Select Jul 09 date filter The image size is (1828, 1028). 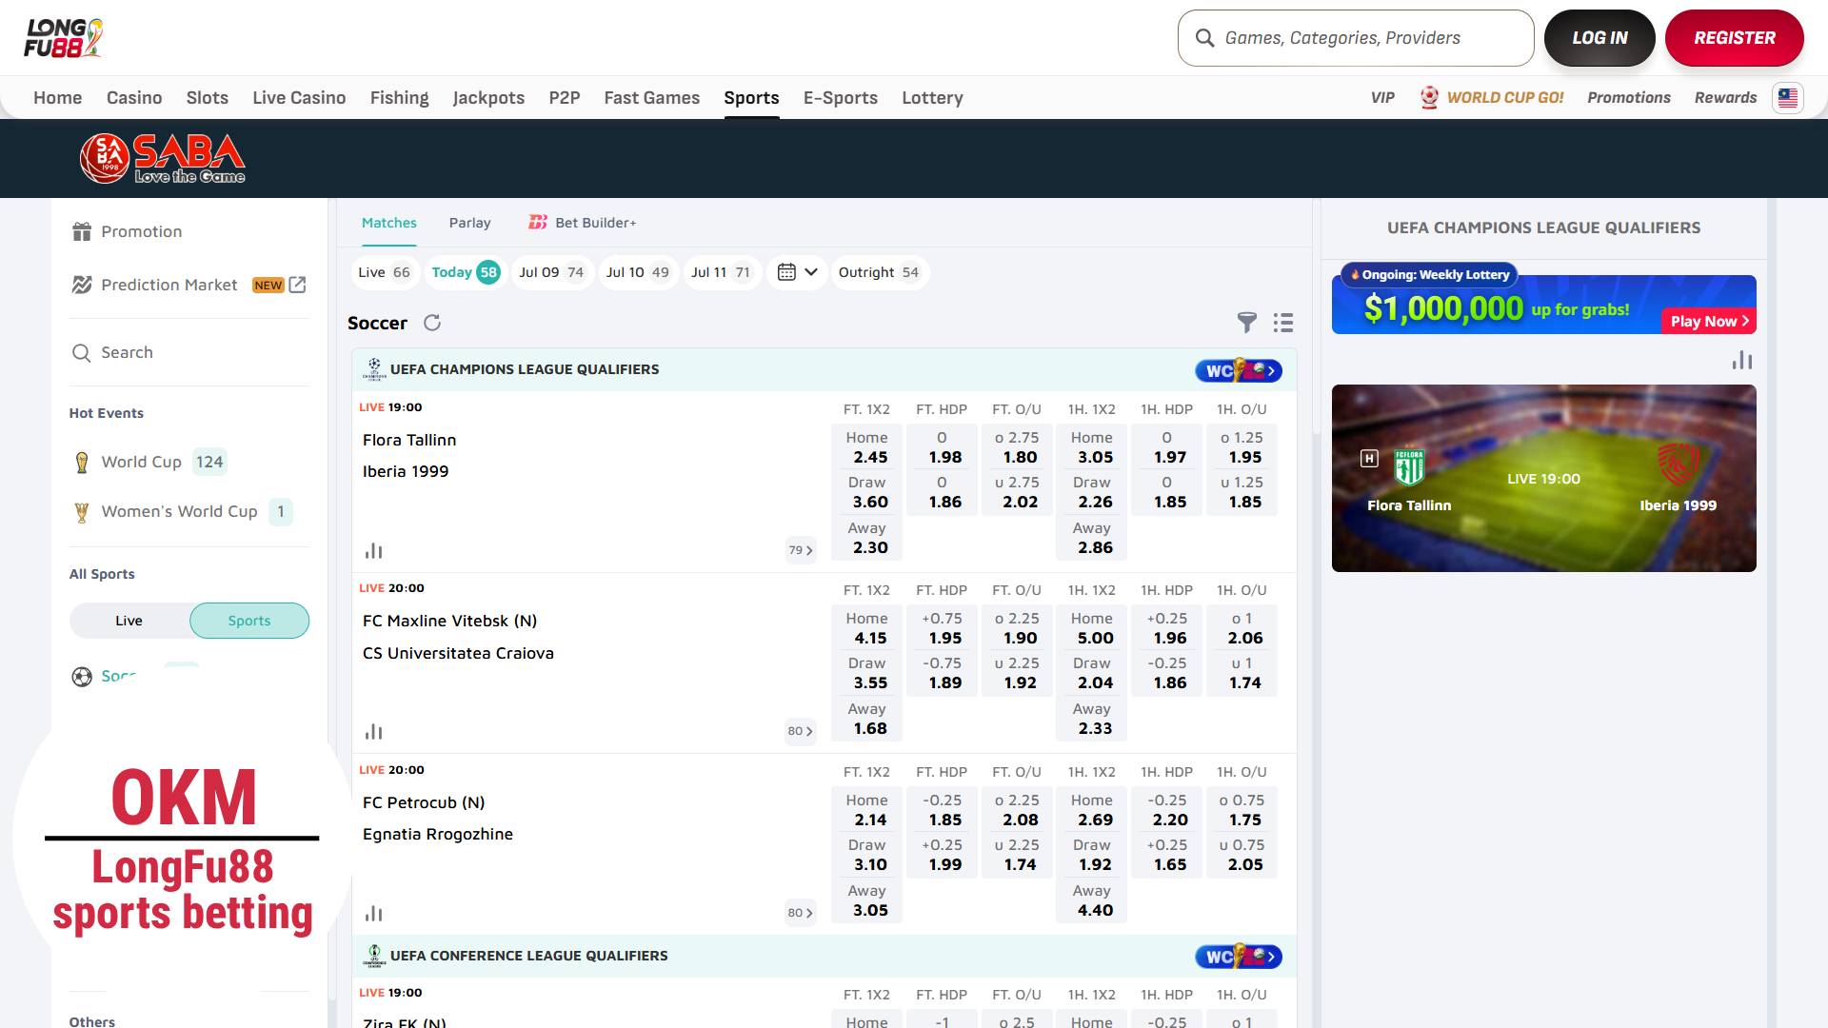pyautogui.click(x=552, y=272)
